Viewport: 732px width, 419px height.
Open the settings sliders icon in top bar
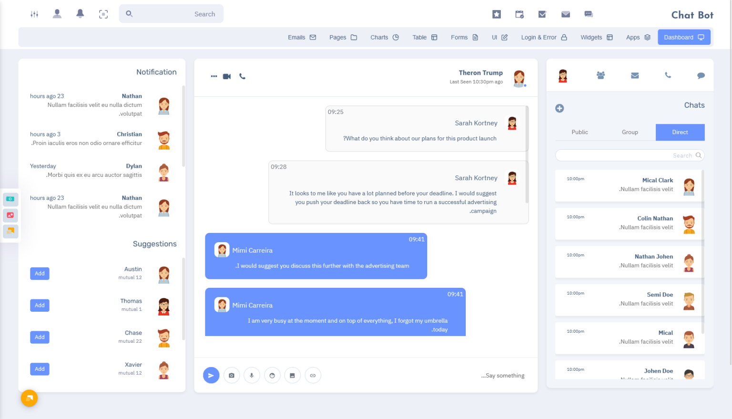34,14
